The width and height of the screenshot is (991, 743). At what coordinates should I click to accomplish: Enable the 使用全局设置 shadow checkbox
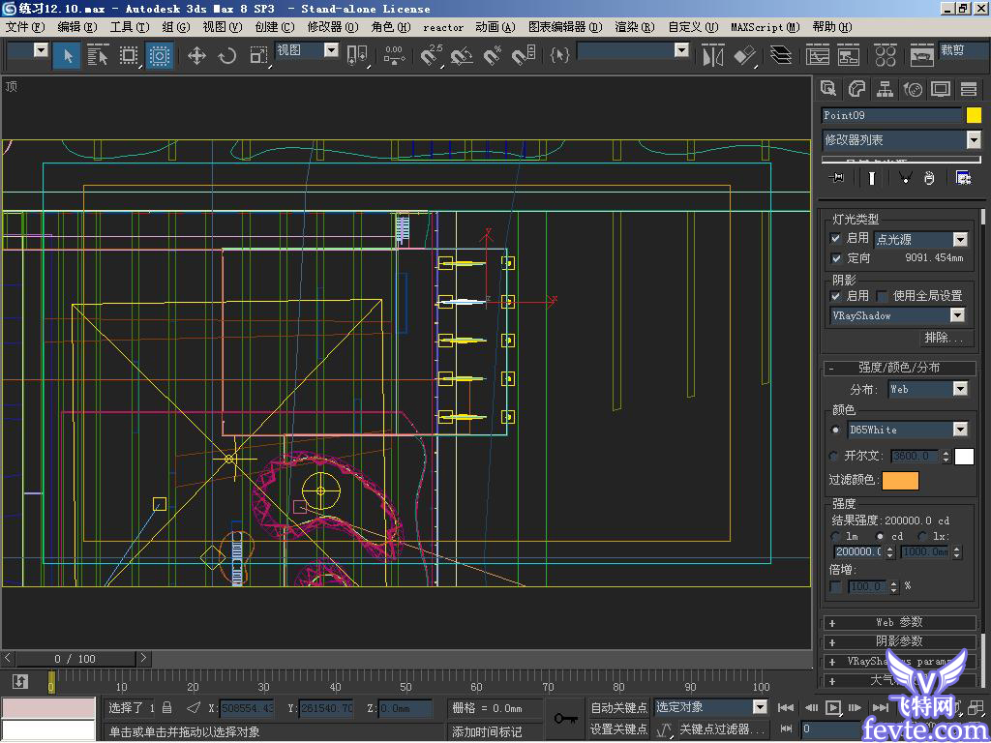click(882, 295)
